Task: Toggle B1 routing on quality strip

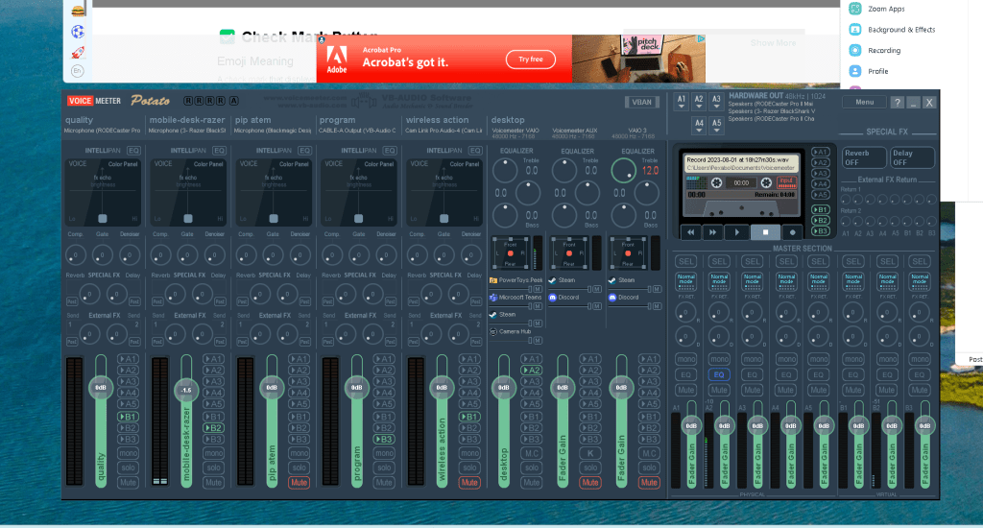Action: 128,417
